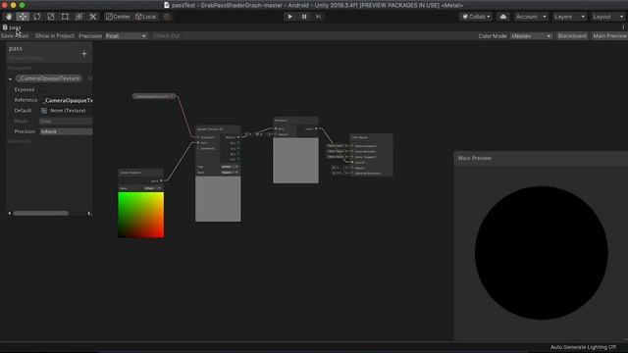Toggle the grid snapping icon

(168, 17)
